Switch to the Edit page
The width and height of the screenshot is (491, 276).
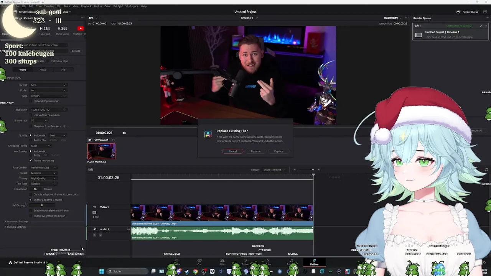pyautogui.click(x=222, y=262)
